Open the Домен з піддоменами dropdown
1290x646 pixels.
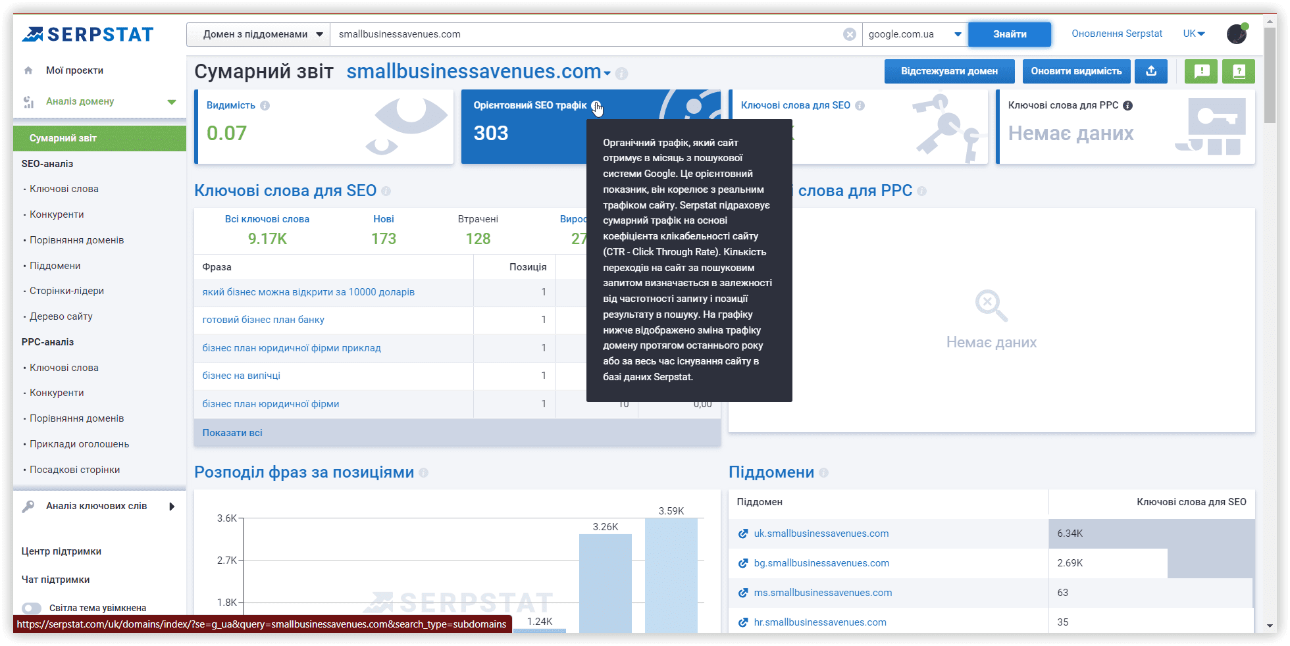click(258, 34)
